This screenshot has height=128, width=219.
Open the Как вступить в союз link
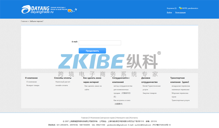(x=122, y=102)
